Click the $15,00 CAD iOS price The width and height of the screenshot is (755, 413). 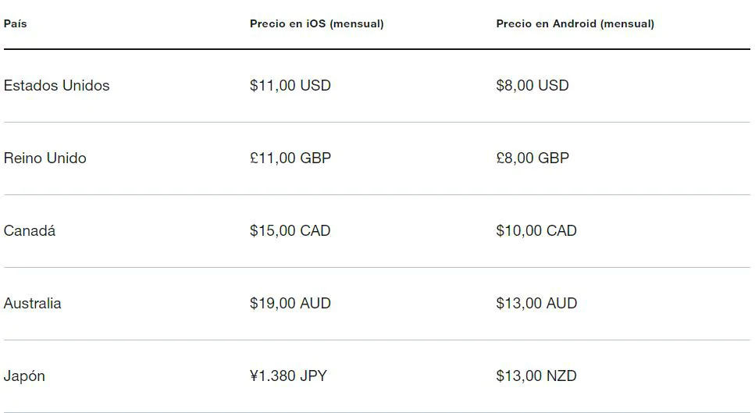pyautogui.click(x=290, y=230)
